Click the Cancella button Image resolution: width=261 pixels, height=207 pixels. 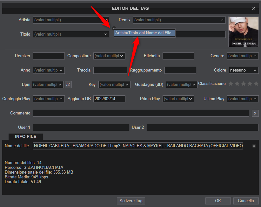pyautogui.click(x=246, y=201)
